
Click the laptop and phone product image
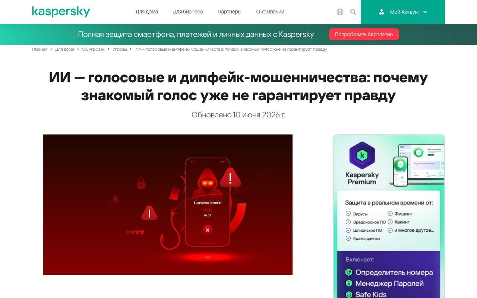[x=416, y=165]
